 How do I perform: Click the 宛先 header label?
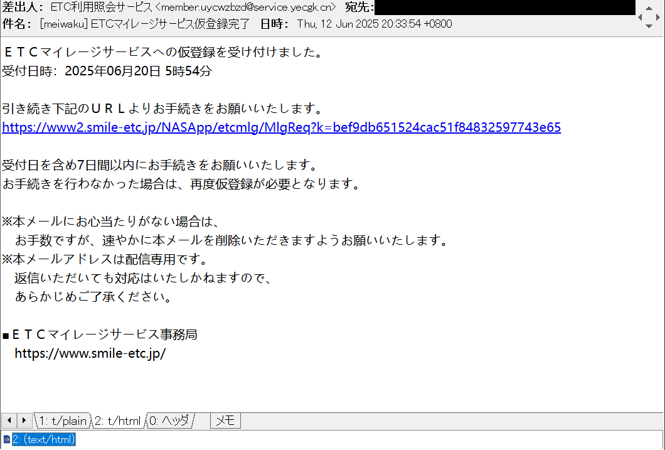point(359,7)
